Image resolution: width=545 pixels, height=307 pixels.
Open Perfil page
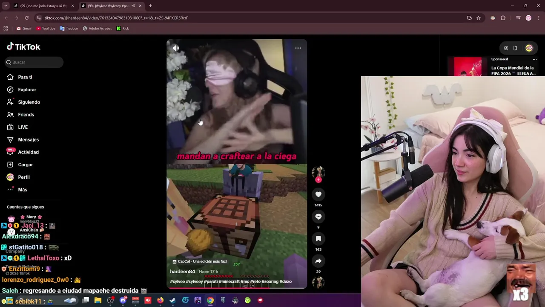point(24,177)
